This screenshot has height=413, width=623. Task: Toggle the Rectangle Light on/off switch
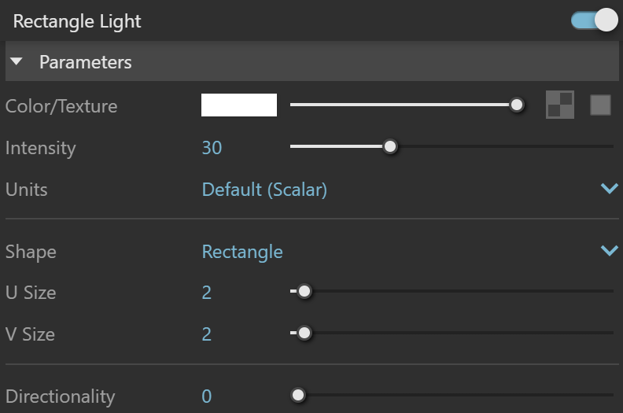tap(595, 20)
